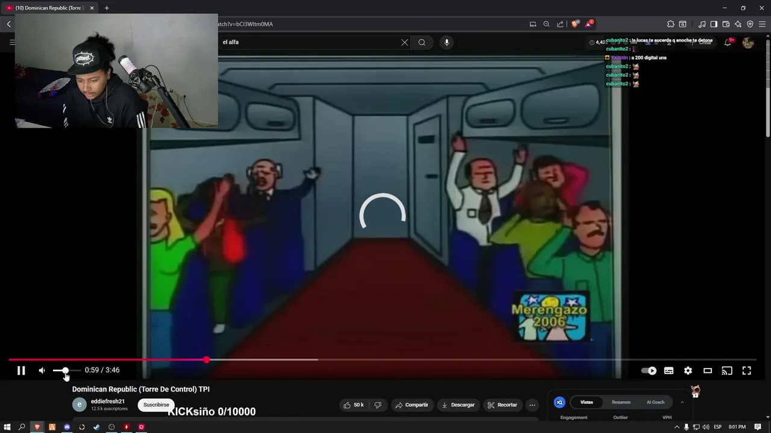The image size is (771, 433).
Task: Start voice search with the microphone
Action: pos(446,42)
